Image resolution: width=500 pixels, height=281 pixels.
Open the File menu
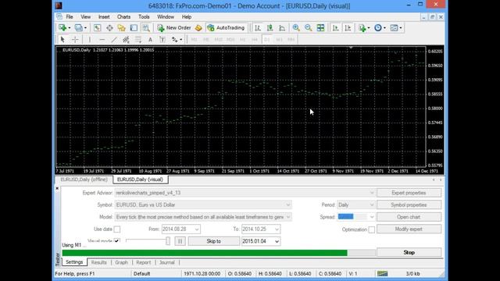[x=70, y=17]
